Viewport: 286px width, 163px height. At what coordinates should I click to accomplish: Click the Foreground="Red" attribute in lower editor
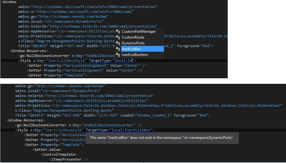pos(191,115)
